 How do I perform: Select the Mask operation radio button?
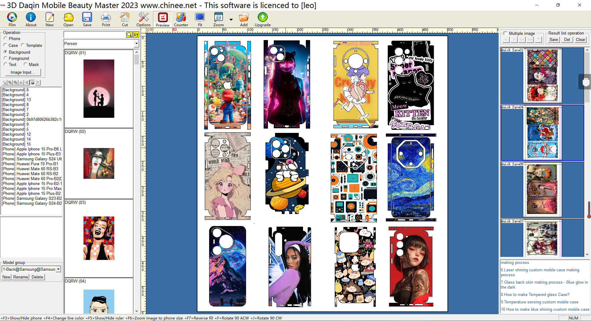pyautogui.click(x=25, y=64)
